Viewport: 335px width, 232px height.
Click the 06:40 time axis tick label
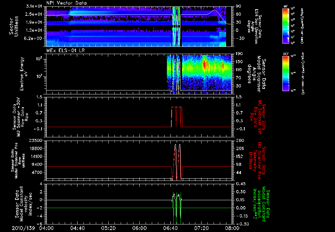tap(170, 228)
